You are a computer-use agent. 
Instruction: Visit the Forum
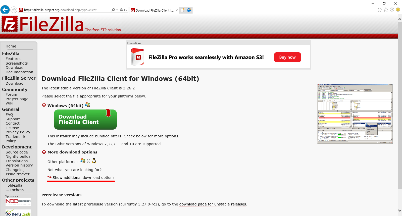11,94
